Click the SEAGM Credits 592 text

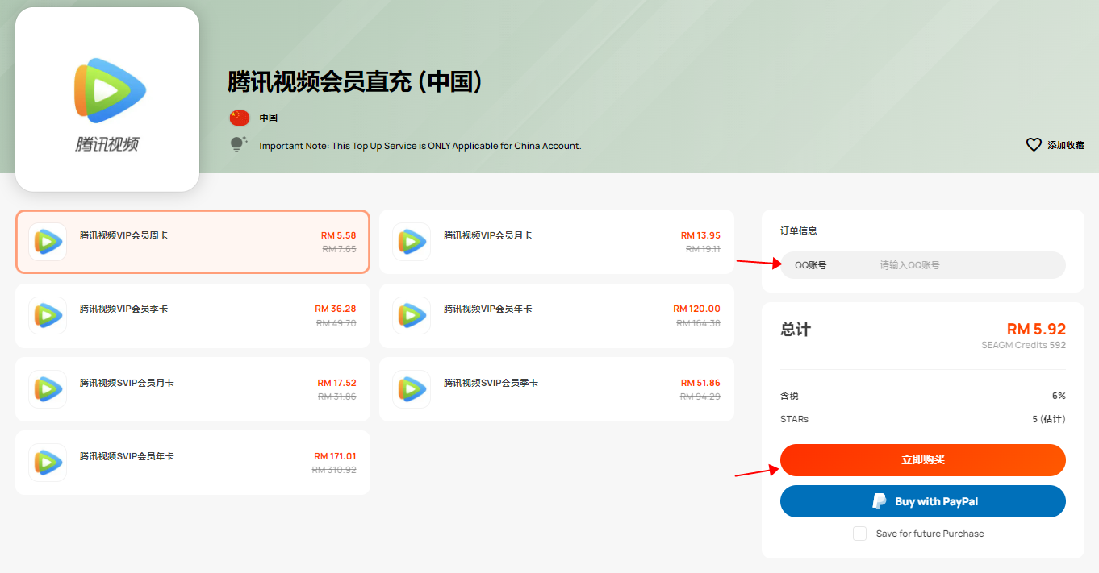click(x=1023, y=345)
